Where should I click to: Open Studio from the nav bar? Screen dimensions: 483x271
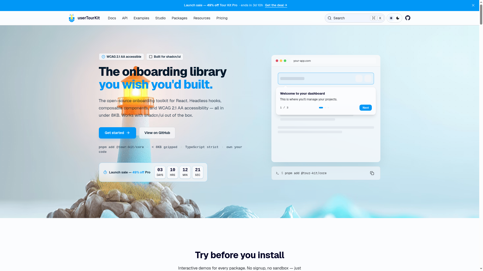(x=160, y=18)
